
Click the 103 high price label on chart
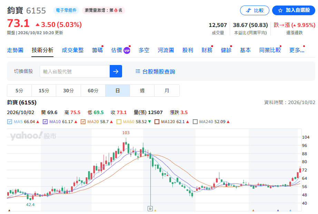(126, 133)
